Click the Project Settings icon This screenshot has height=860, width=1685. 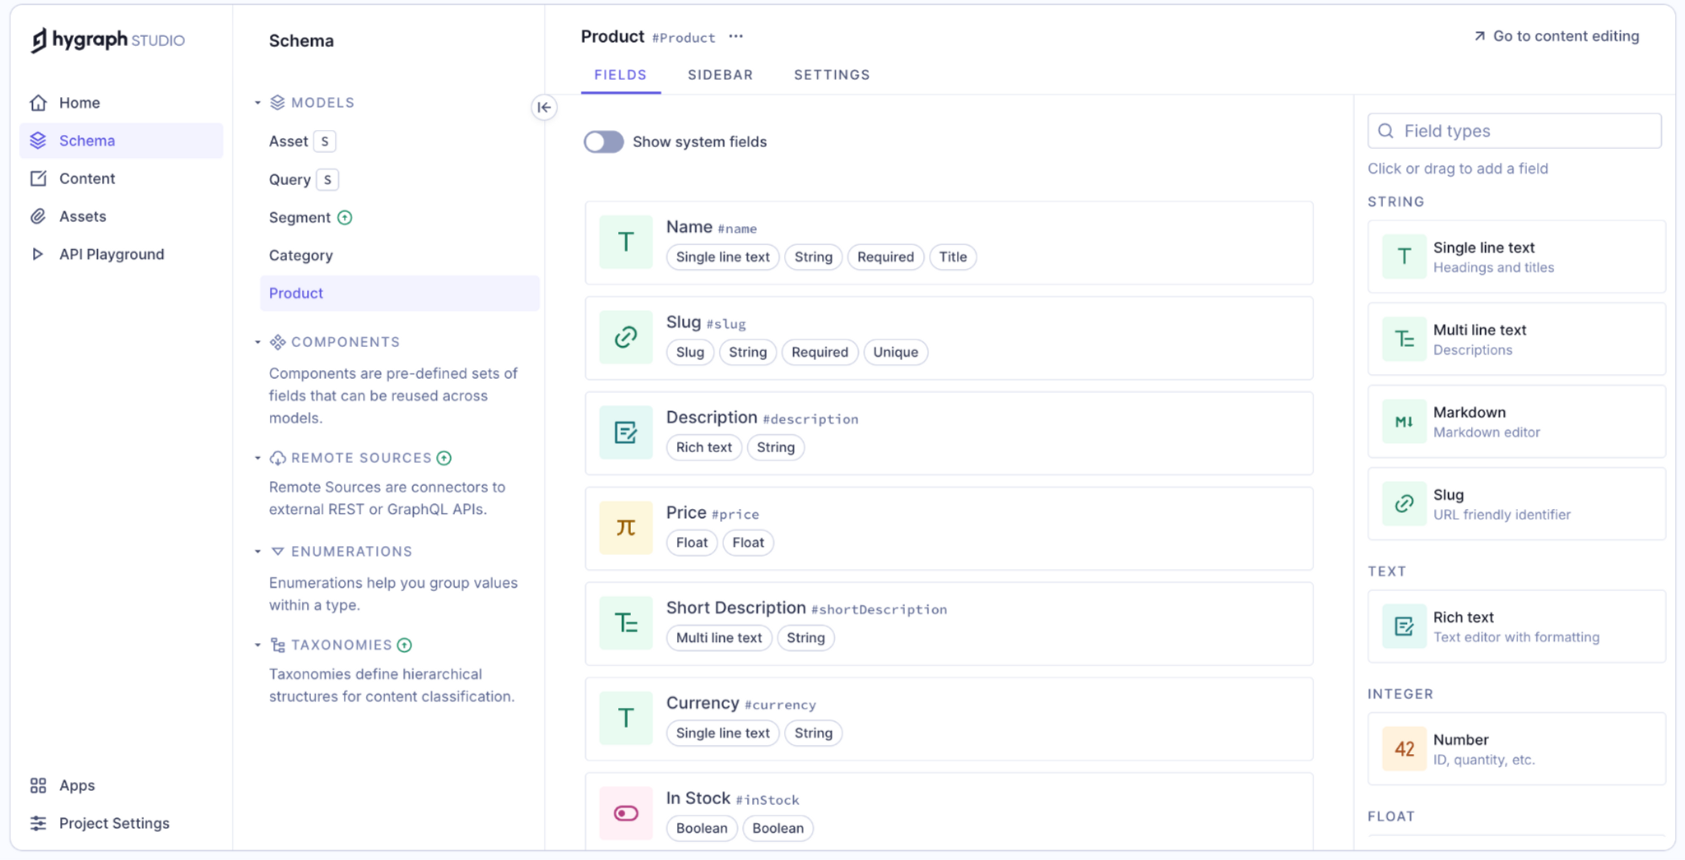coord(38,822)
